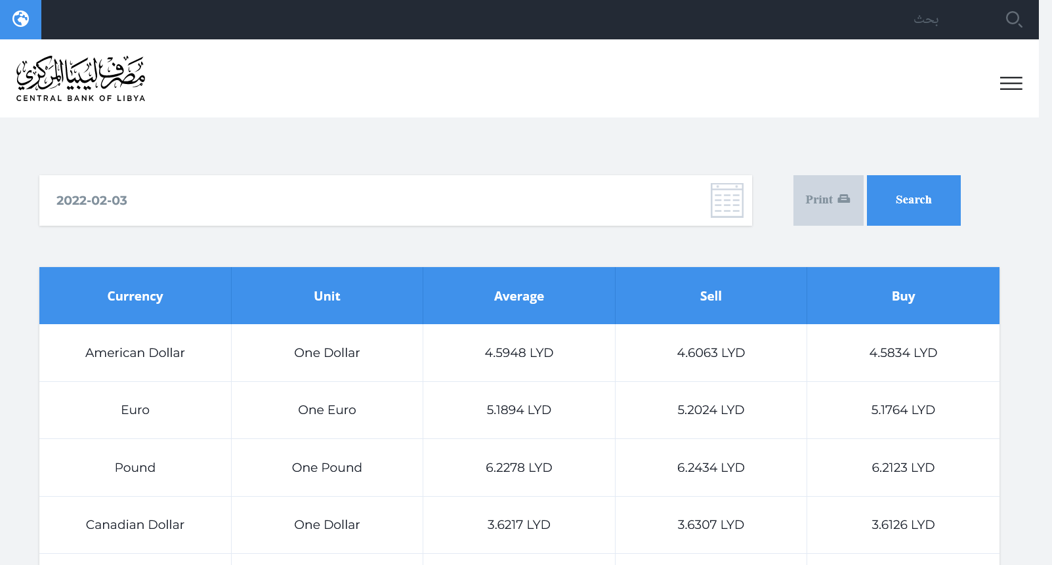This screenshot has width=1052, height=565.
Task: Open the hamburger navigation menu
Action: tap(1011, 83)
